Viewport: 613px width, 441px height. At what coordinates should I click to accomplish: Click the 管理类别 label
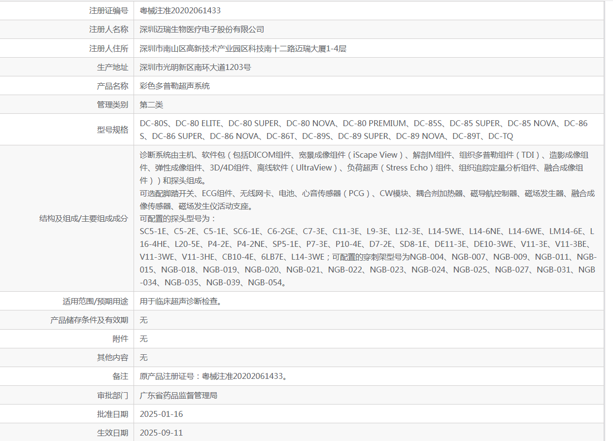(x=112, y=104)
